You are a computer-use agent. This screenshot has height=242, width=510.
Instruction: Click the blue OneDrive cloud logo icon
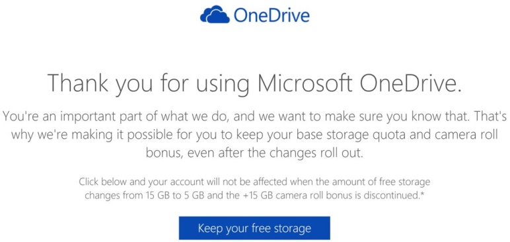point(215,15)
